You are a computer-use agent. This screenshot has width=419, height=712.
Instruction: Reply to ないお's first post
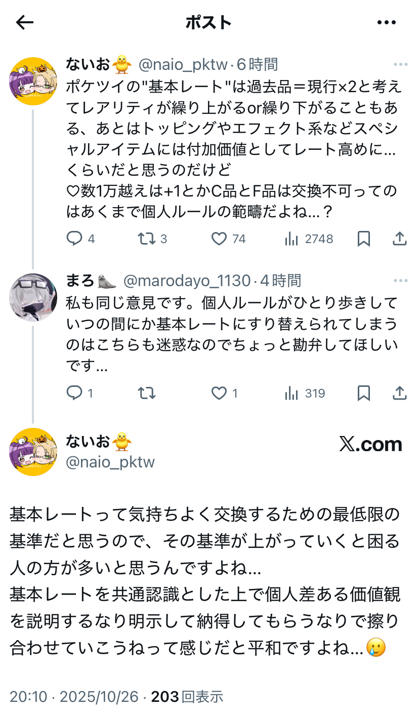tap(75, 239)
